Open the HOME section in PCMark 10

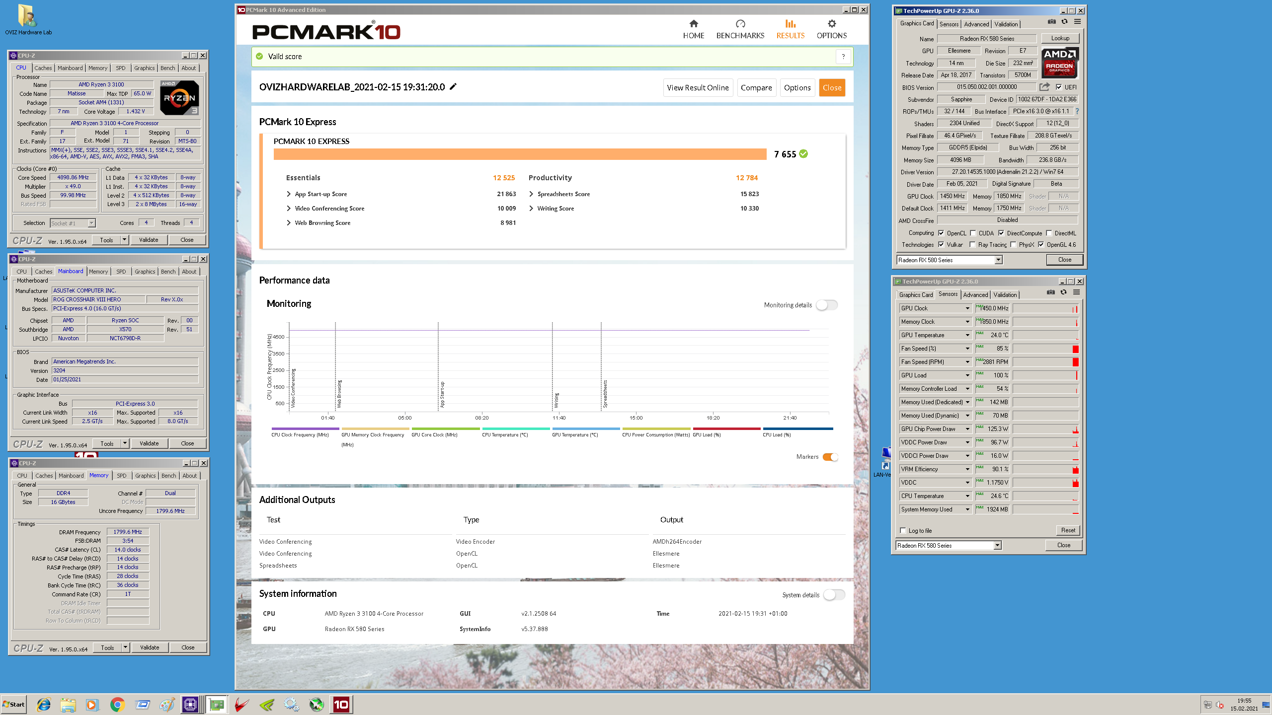coord(694,30)
